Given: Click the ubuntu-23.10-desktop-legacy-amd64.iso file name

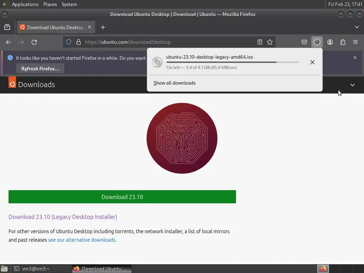Looking at the screenshot, I should point(209,57).
